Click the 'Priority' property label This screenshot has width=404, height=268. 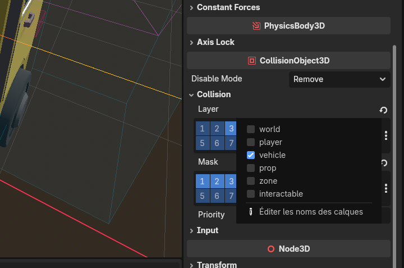[212, 215]
